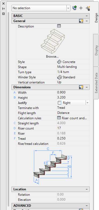Click the Right justify icon
This screenshot has height=210, width=99.
point(59,103)
